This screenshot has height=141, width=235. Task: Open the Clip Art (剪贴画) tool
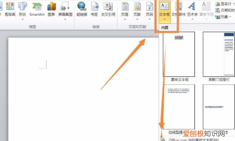tap(10, 9)
